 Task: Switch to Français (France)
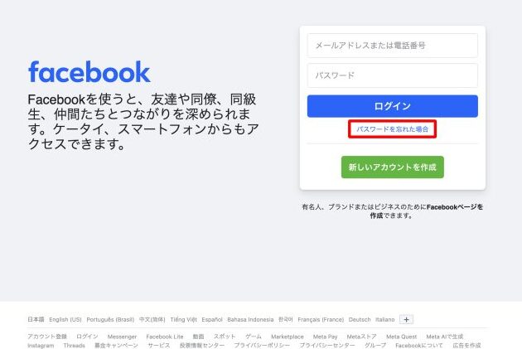coord(321,319)
